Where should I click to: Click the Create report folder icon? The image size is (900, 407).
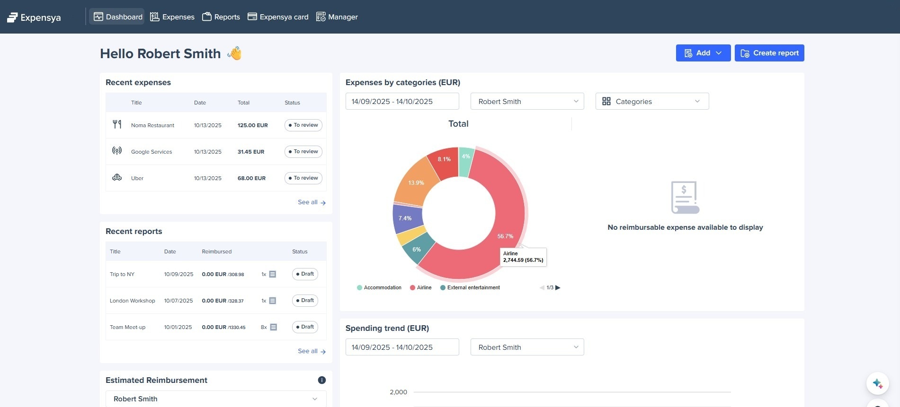coord(745,53)
